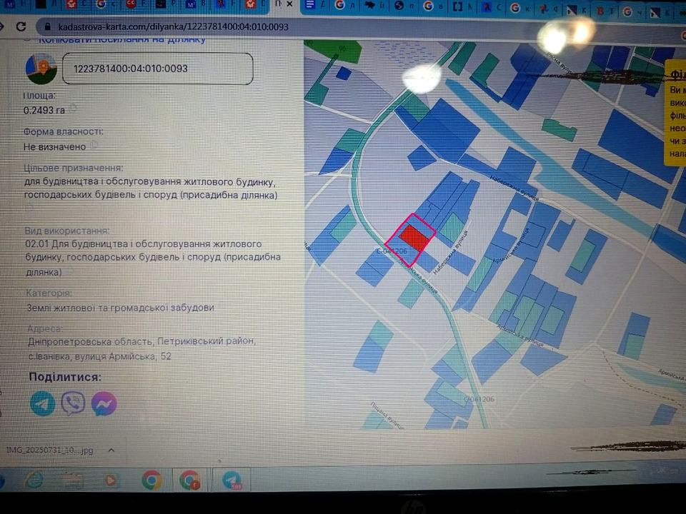Screen dimensions: 686x514
Task: Share parcel via Telegram icon
Action: tap(42, 404)
